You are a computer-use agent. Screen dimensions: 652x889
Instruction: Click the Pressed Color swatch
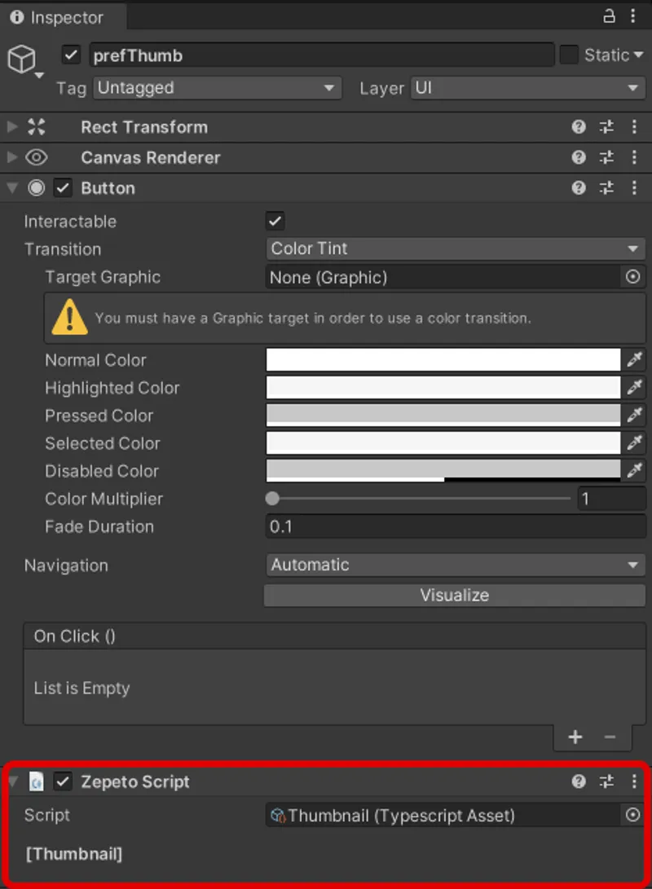pyautogui.click(x=443, y=415)
